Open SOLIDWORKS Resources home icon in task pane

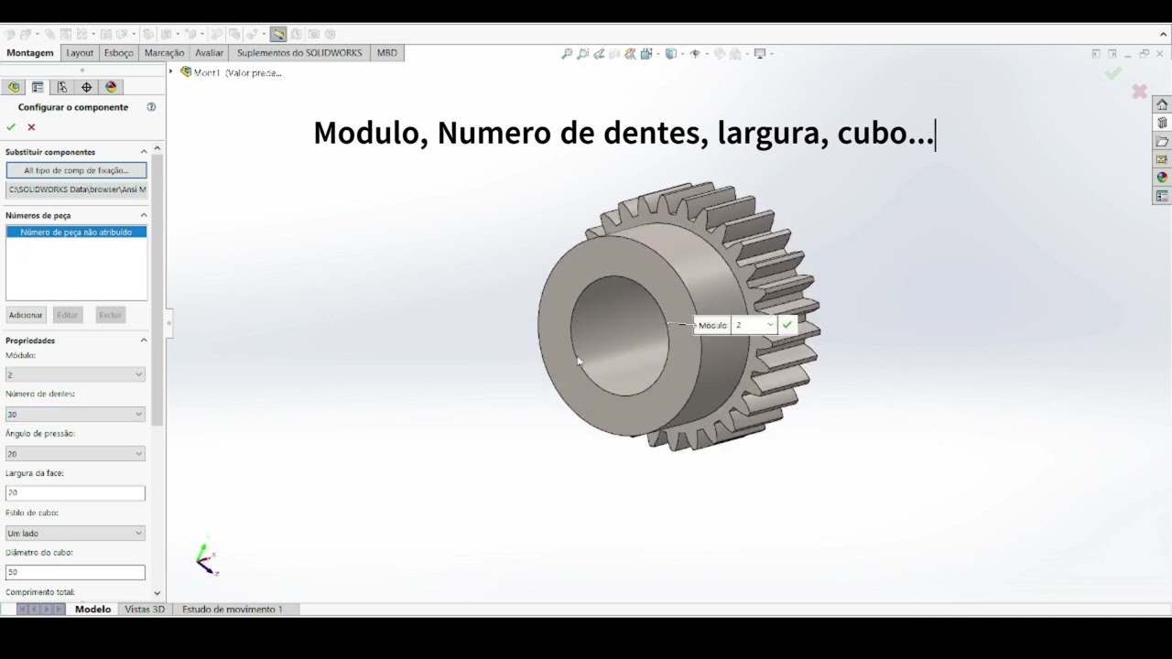[1162, 104]
